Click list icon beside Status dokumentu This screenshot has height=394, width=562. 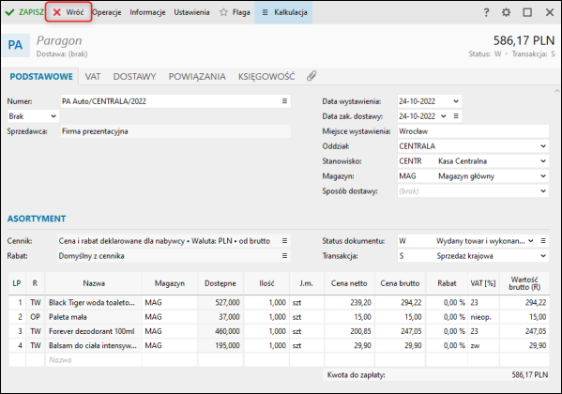click(x=543, y=241)
